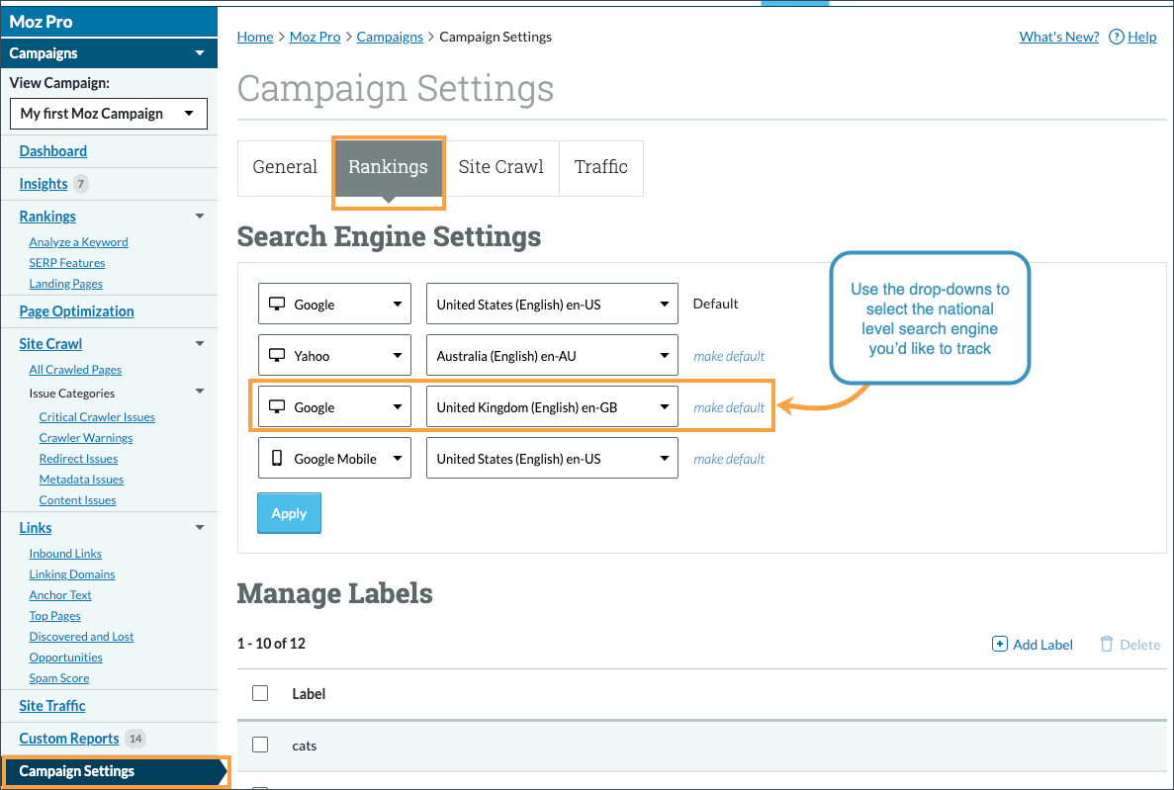The image size is (1174, 790).
Task: Click the Delete trash can icon
Action: point(1107,644)
